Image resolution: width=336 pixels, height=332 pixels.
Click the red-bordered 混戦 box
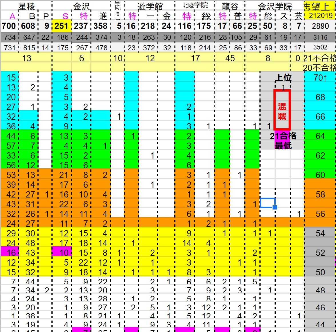pyautogui.click(x=282, y=110)
